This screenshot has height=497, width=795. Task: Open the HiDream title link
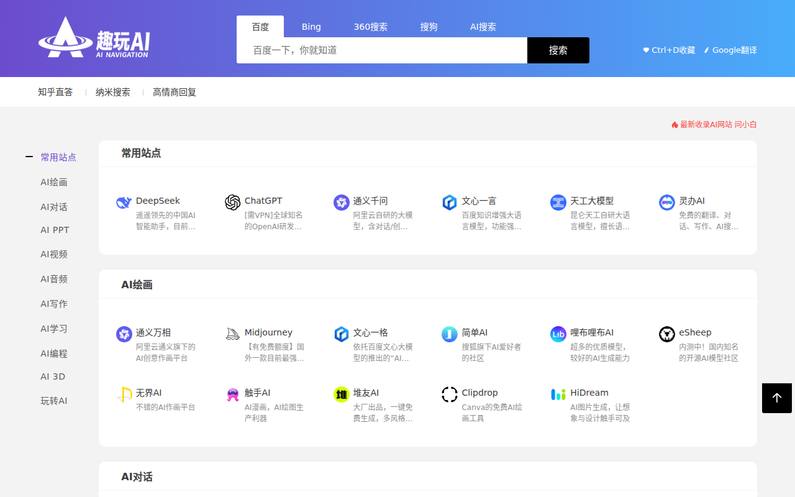(589, 393)
